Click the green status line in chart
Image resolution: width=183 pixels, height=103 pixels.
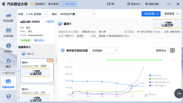click(x=135, y=60)
